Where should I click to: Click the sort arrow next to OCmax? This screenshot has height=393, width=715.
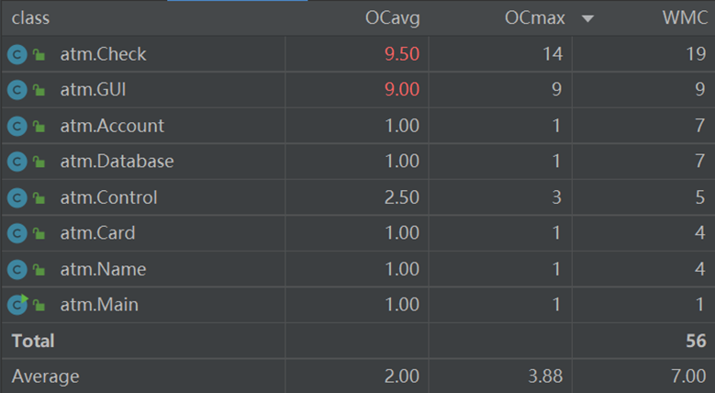(588, 19)
